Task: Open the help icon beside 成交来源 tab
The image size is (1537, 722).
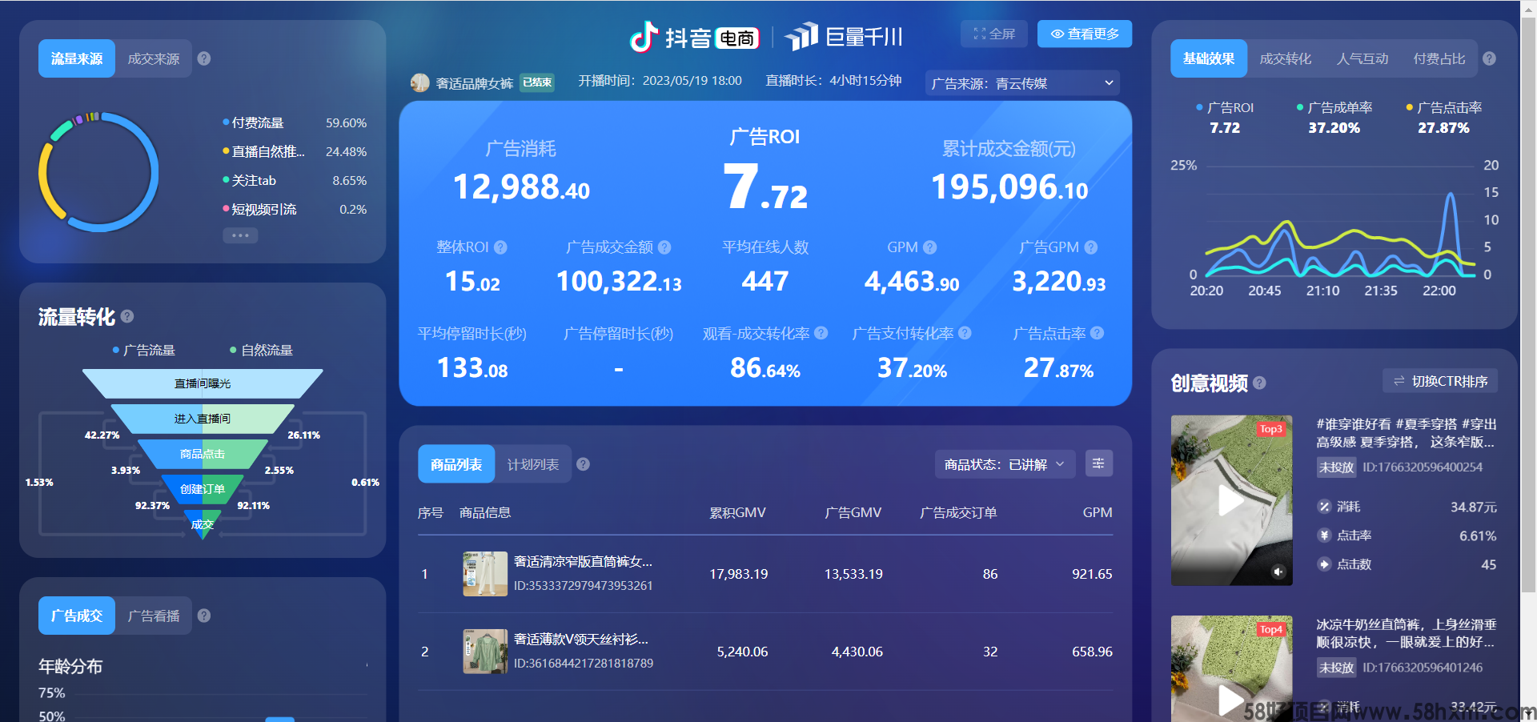Action: (x=204, y=58)
